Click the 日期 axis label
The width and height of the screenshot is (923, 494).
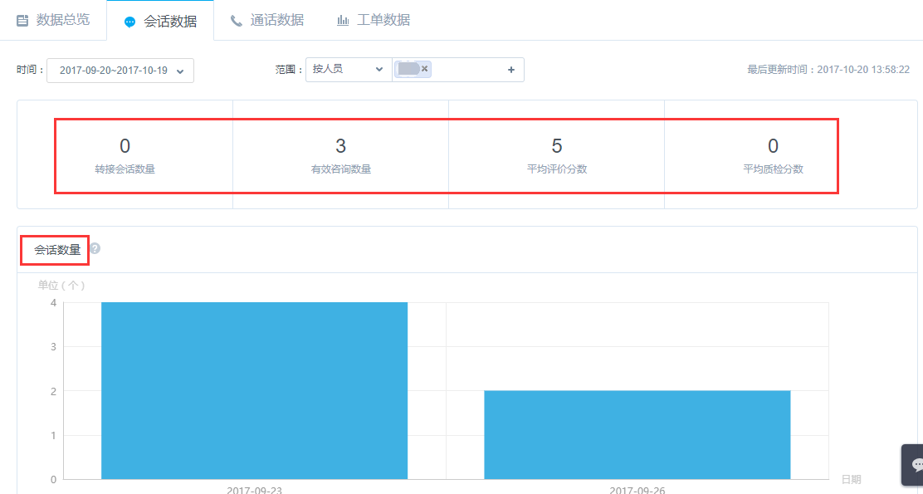click(851, 479)
